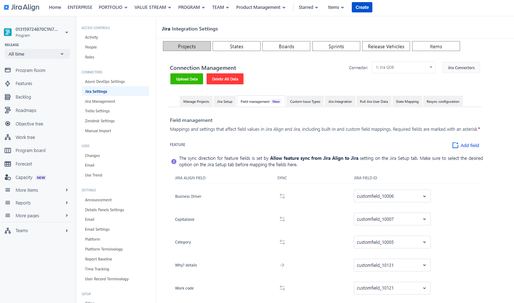514x303 pixels.
Task: Open Platform Terminology settings link
Action: (104, 249)
